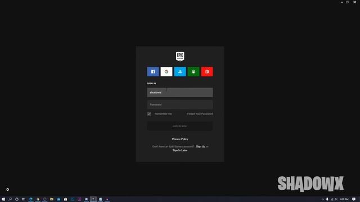This screenshot has height=202, width=360.
Task: Toggle the Remember me checkbox
Action: 149,114
